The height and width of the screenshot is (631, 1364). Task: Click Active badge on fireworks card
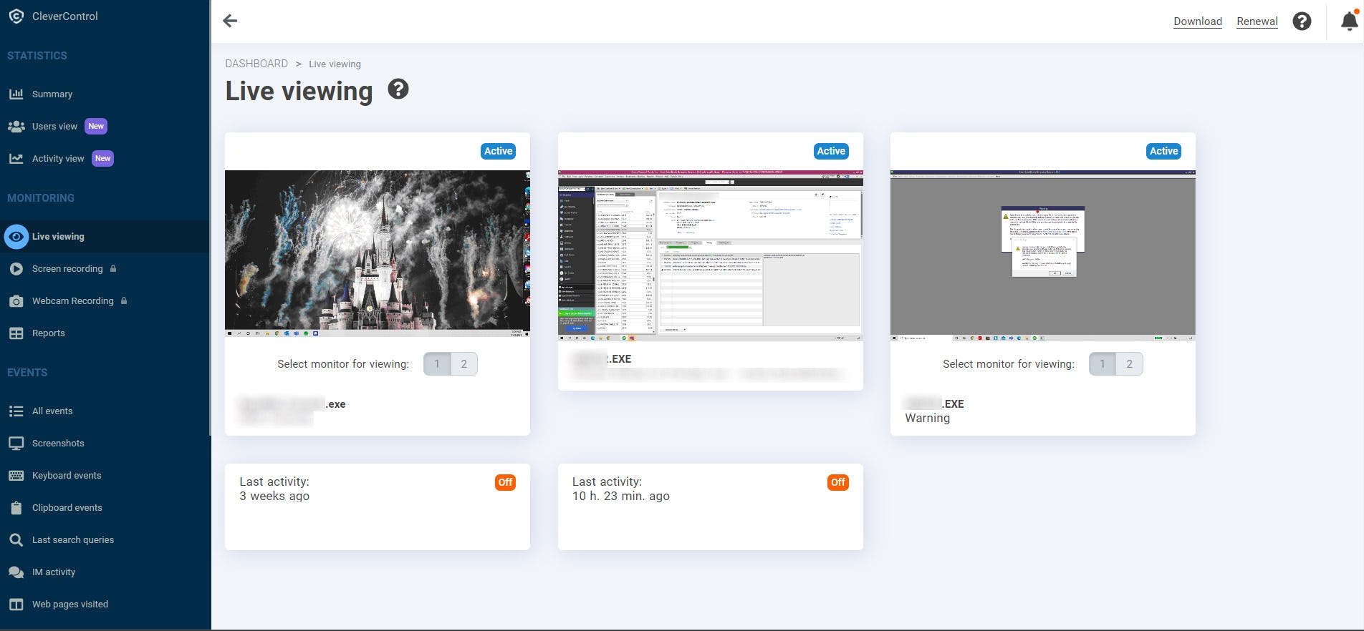click(498, 151)
